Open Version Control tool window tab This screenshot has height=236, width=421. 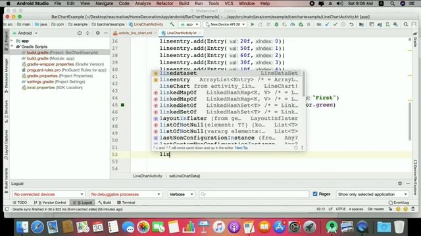point(50,203)
